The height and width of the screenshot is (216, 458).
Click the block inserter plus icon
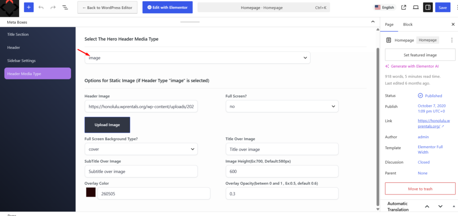click(x=29, y=7)
